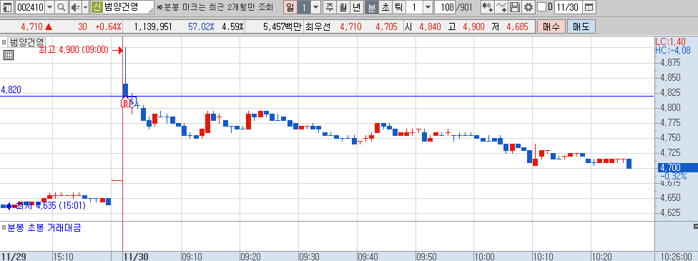Viewport: 698px width, 261px height.
Task: Click the stock search magnifier icon
Action: 62,7
